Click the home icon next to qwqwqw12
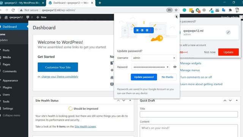The image size is (243, 137). click(6, 17)
